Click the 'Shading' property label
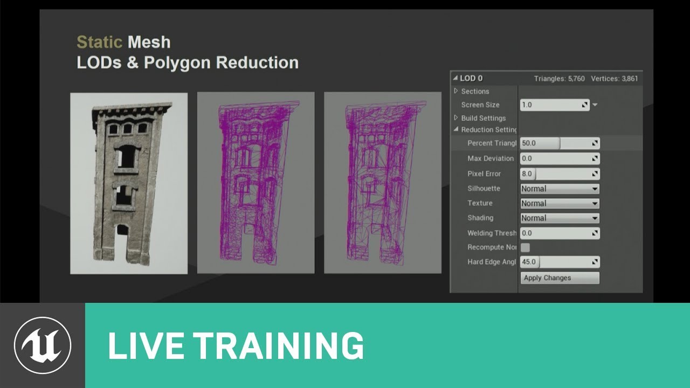 click(x=480, y=218)
